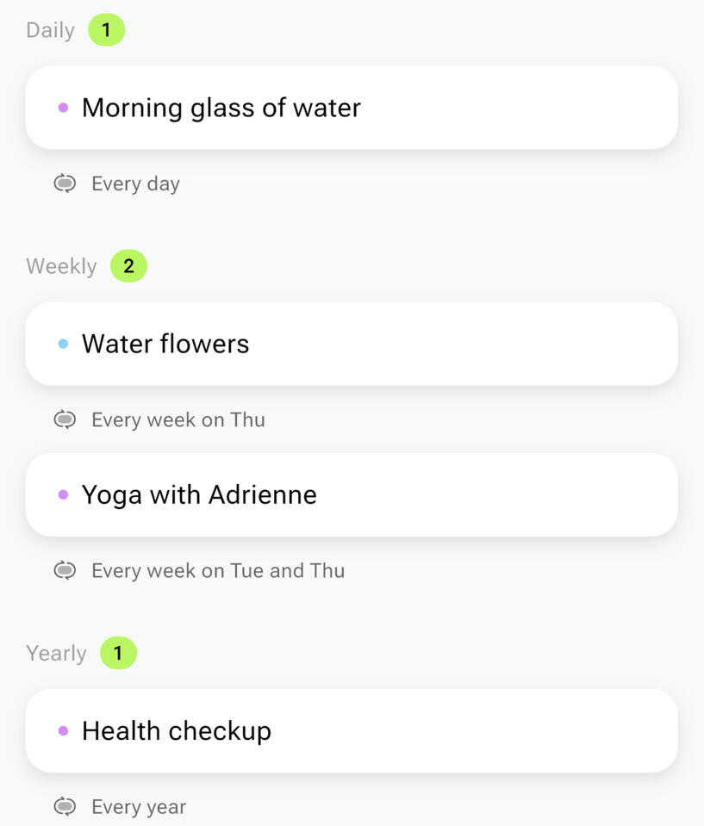
Task: Collapse the Yearly section header
Action: (x=56, y=653)
